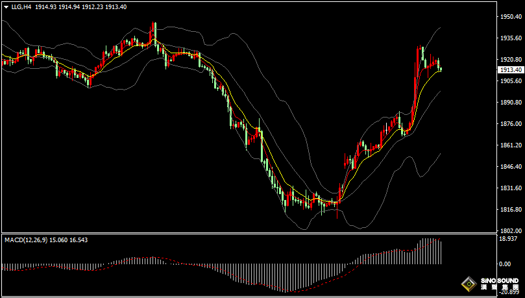Click the 18.937 MACD scale value
Screen dimensions: 525x298
click(508, 239)
